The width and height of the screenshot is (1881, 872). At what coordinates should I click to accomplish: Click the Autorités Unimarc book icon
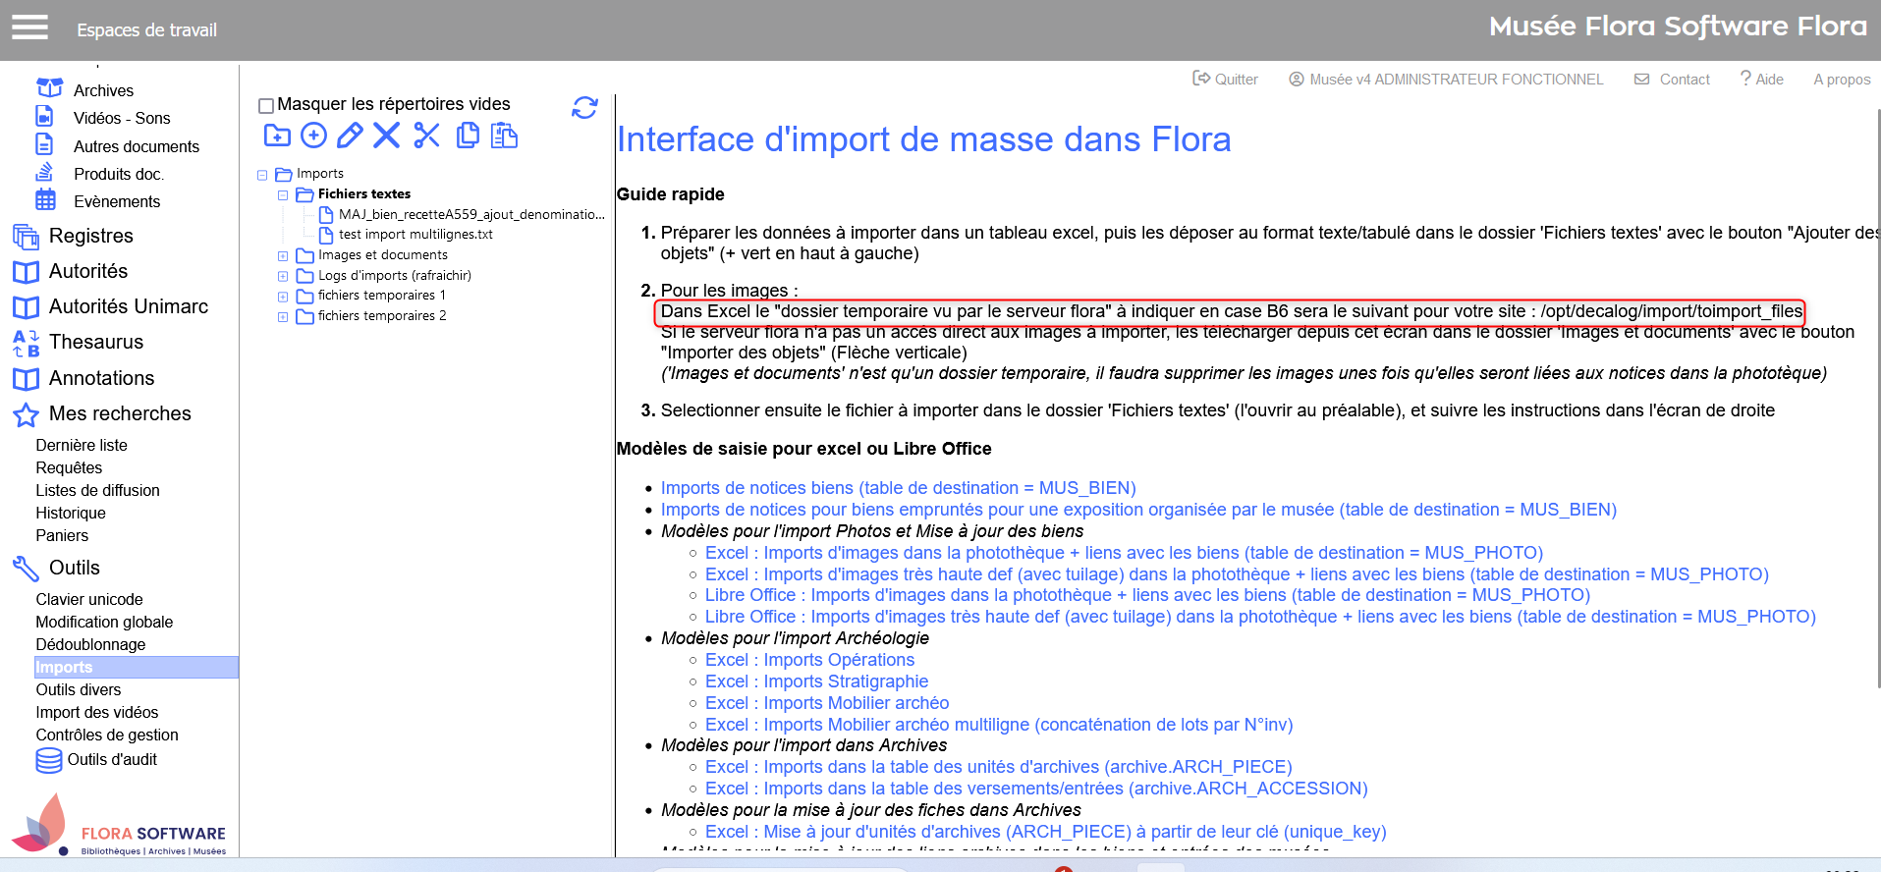point(26,306)
